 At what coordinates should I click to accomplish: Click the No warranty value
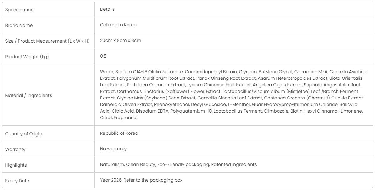[113, 149]
